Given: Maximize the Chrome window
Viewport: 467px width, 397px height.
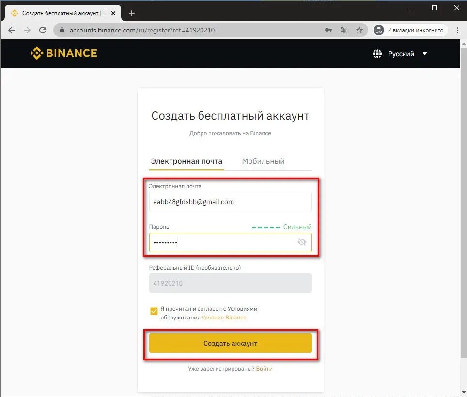Looking at the screenshot, I should [x=435, y=8].
